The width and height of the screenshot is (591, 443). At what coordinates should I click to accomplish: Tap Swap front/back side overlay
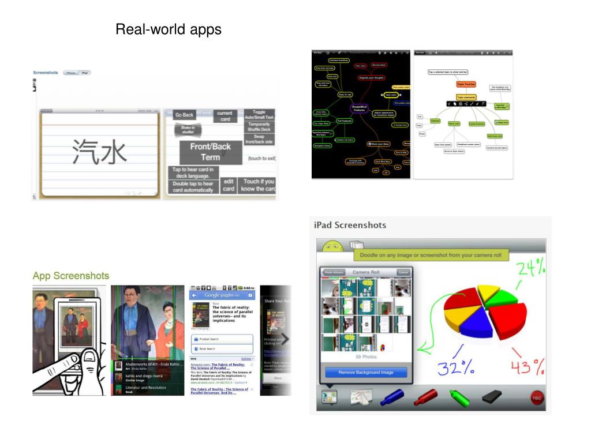(x=259, y=139)
